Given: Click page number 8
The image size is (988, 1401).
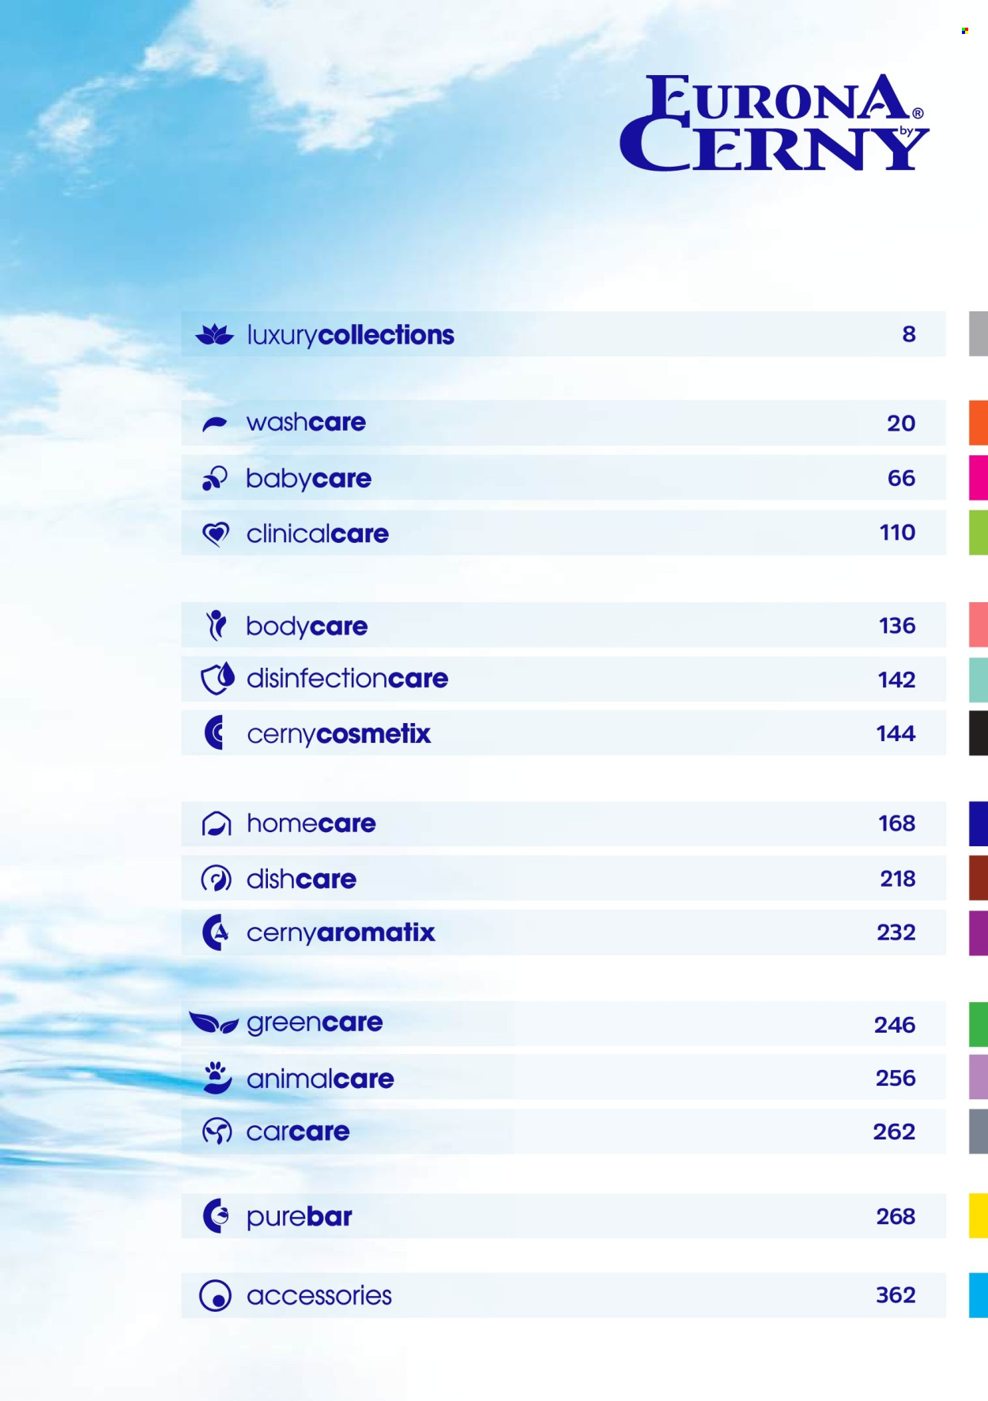Looking at the screenshot, I should click(x=909, y=334).
